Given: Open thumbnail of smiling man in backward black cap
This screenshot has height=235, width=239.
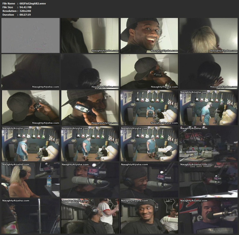Looking at the screenshot, I should [149, 36].
